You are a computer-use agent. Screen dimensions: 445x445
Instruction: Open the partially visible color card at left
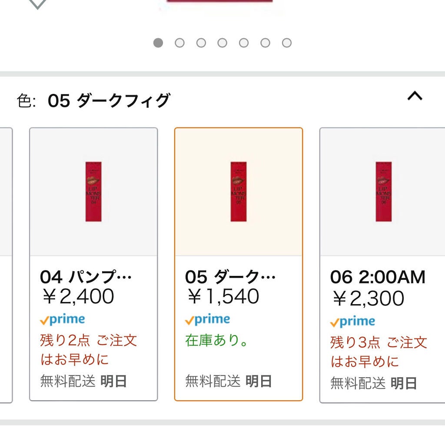coord(5,265)
